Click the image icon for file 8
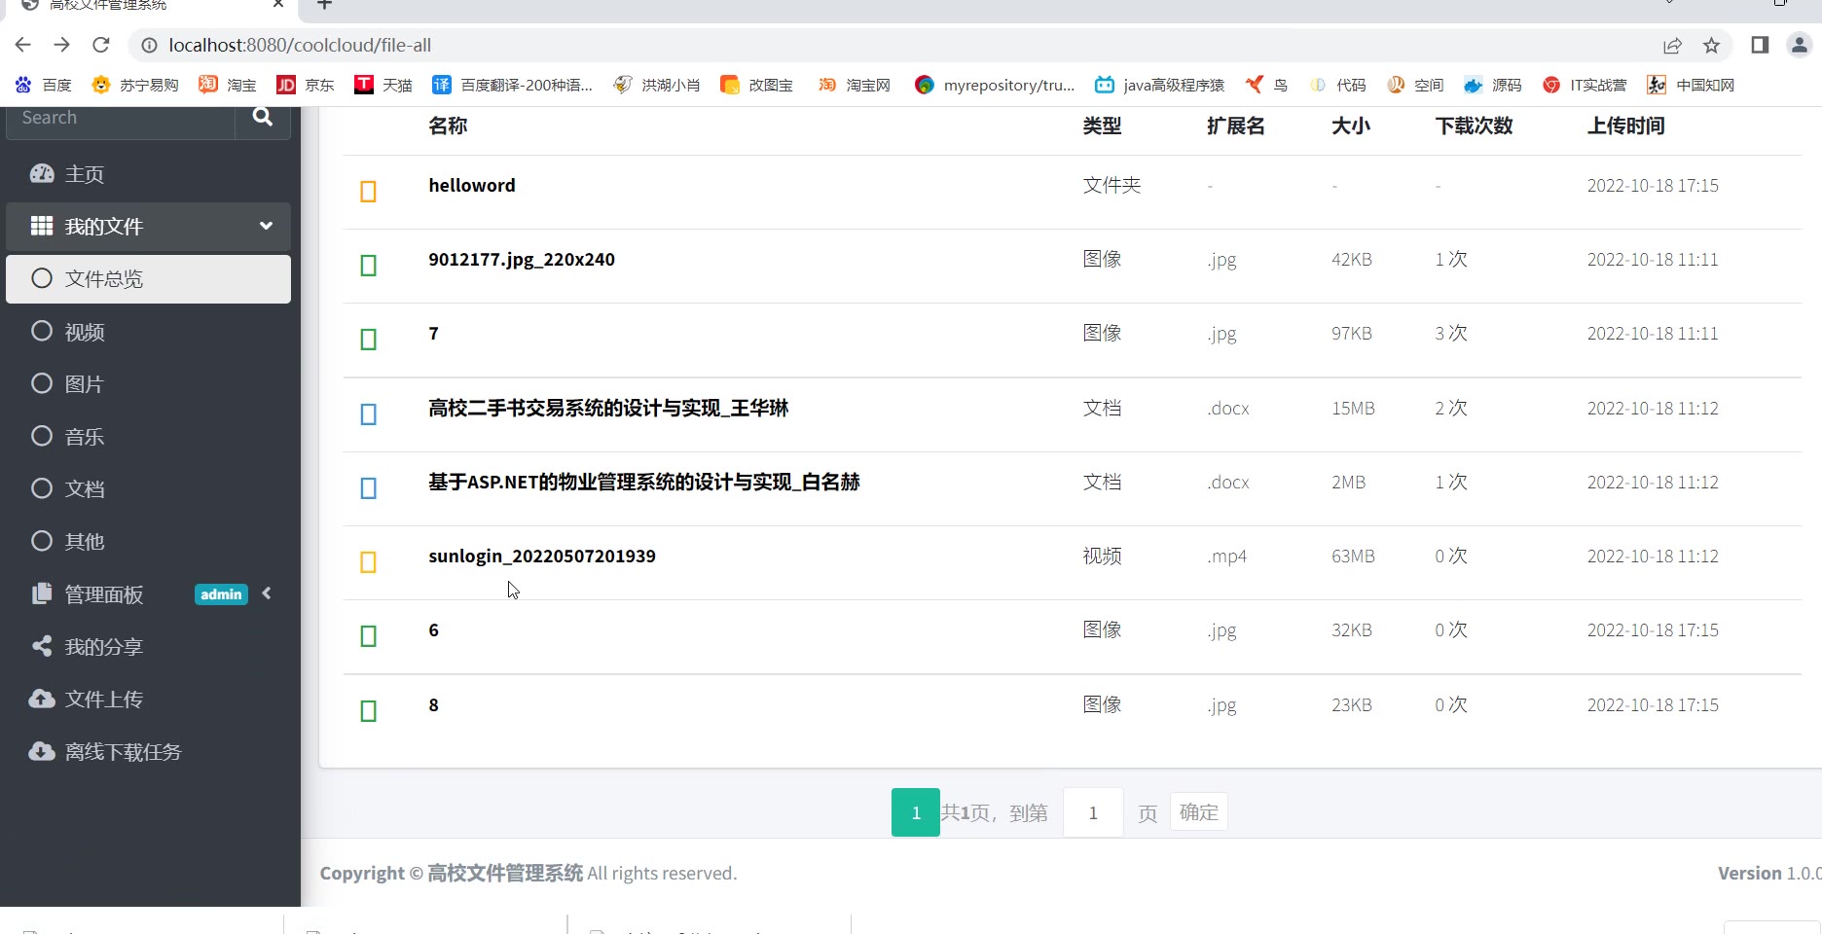This screenshot has width=1822, height=934. (369, 711)
